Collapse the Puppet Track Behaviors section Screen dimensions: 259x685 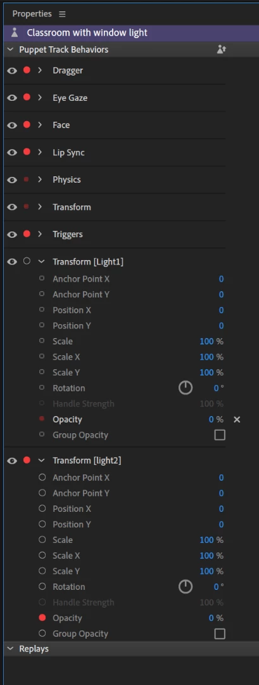(11, 49)
